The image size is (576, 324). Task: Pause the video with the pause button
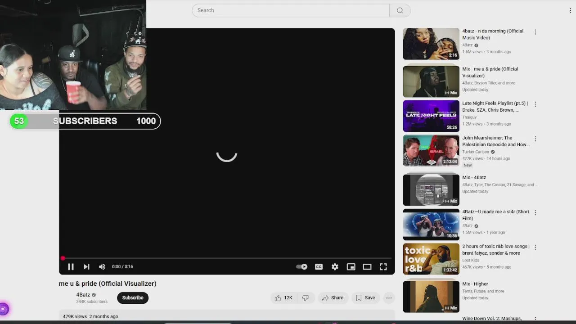(x=71, y=266)
